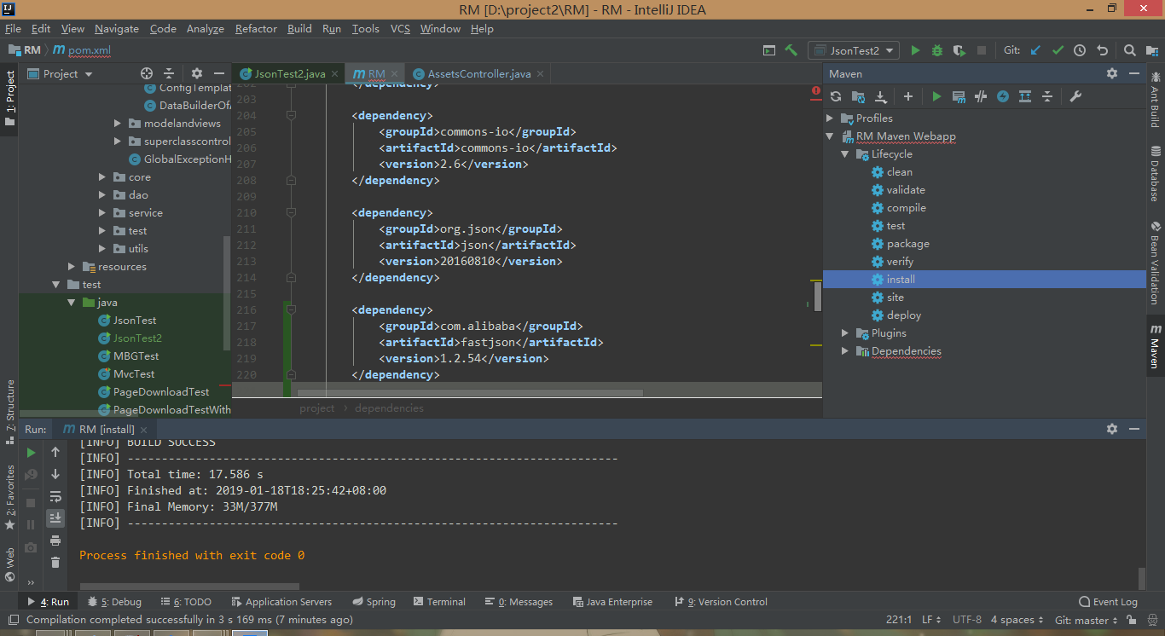Screen dimensions: 1165x636
Task: Toggle scroll to end in Run console
Action: point(55,518)
